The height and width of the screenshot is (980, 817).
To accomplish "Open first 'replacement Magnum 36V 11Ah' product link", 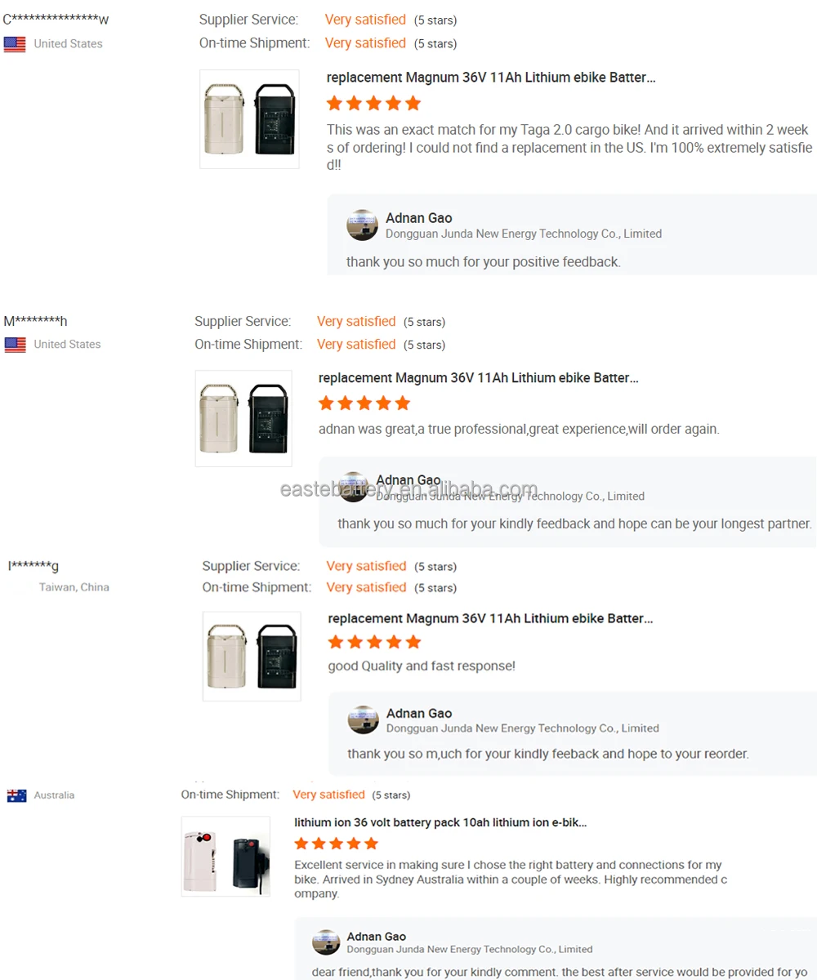I will 490,78.
